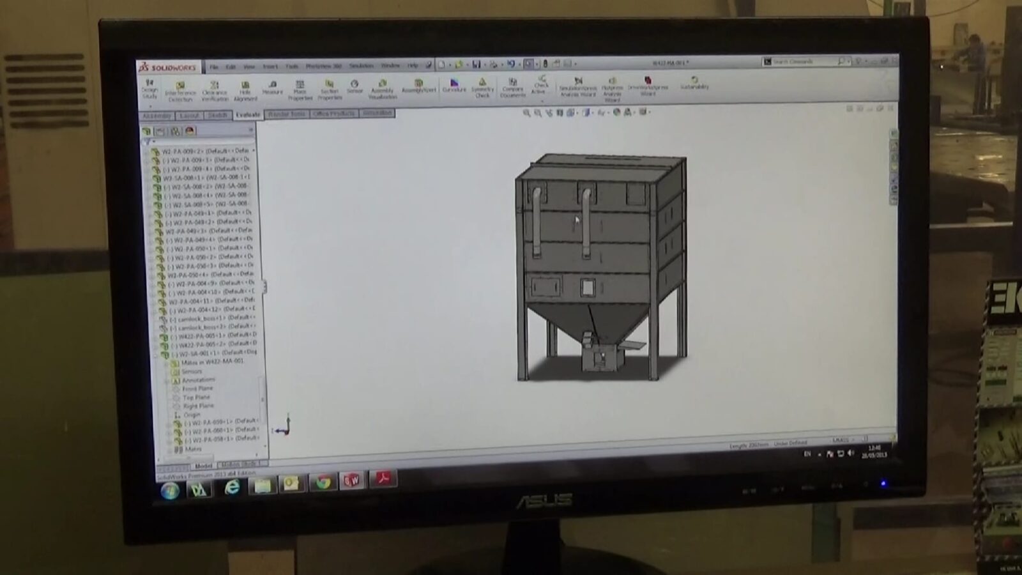
Task: Launch Hole Alignment check
Action: point(245,91)
